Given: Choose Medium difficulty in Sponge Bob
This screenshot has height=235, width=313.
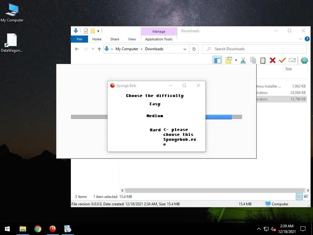Looking at the screenshot, I should click(155, 116).
